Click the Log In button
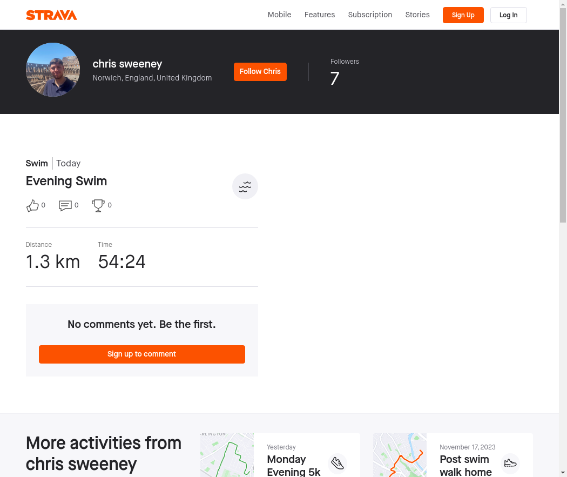Image resolution: width=567 pixels, height=477 pixels. tap(509, 15)
